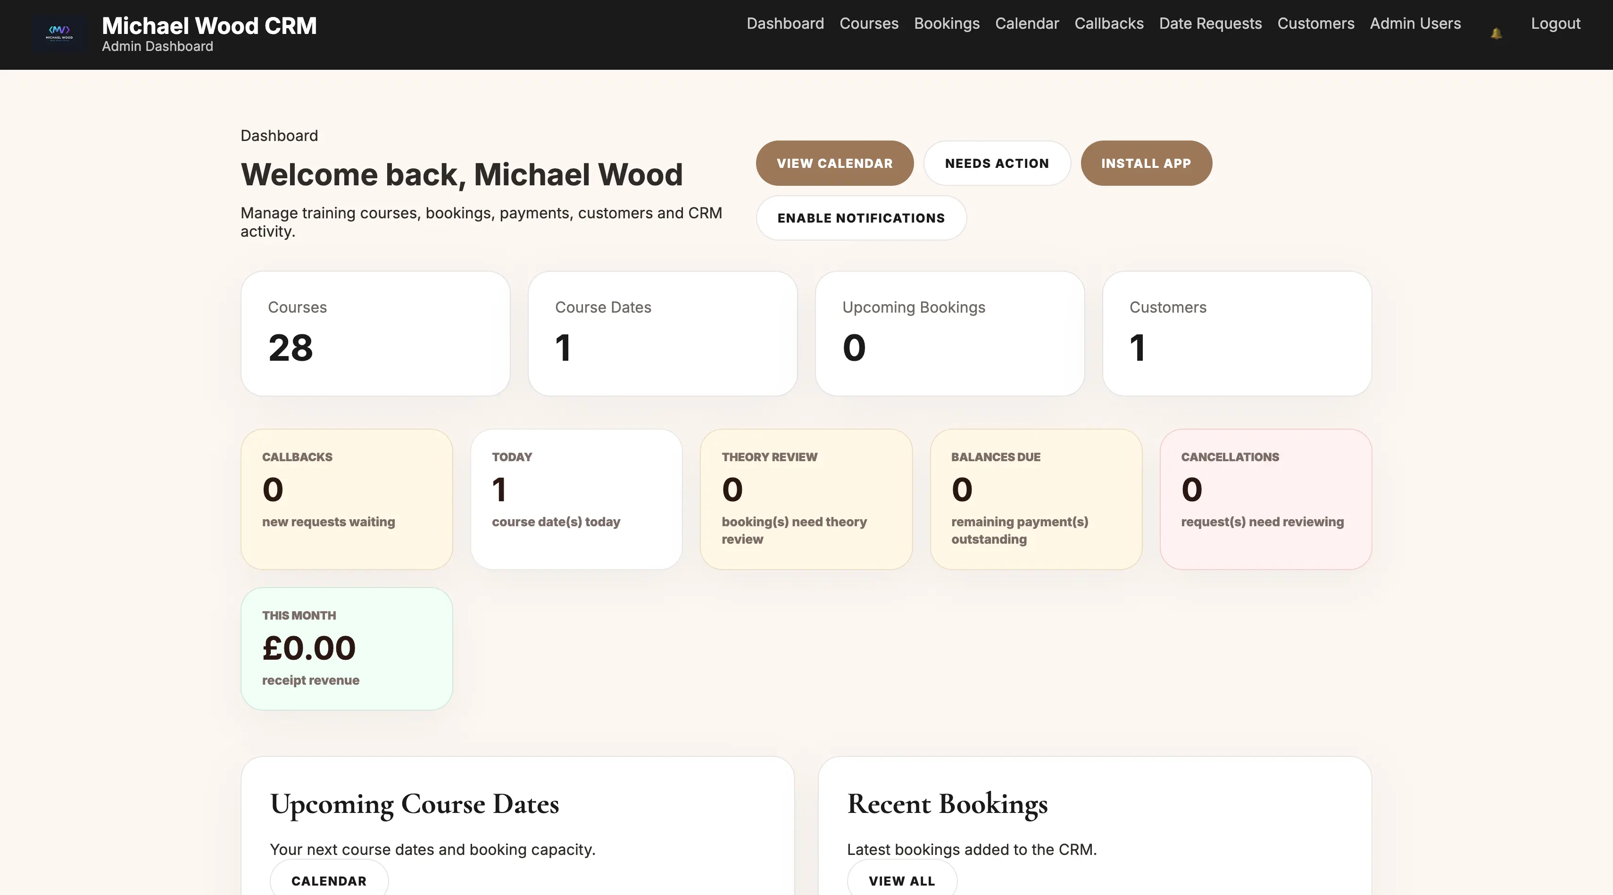The height and width of the screenshot is (895, 1613).
Task: Open the Balances Due card
Action: (1036, 499)
